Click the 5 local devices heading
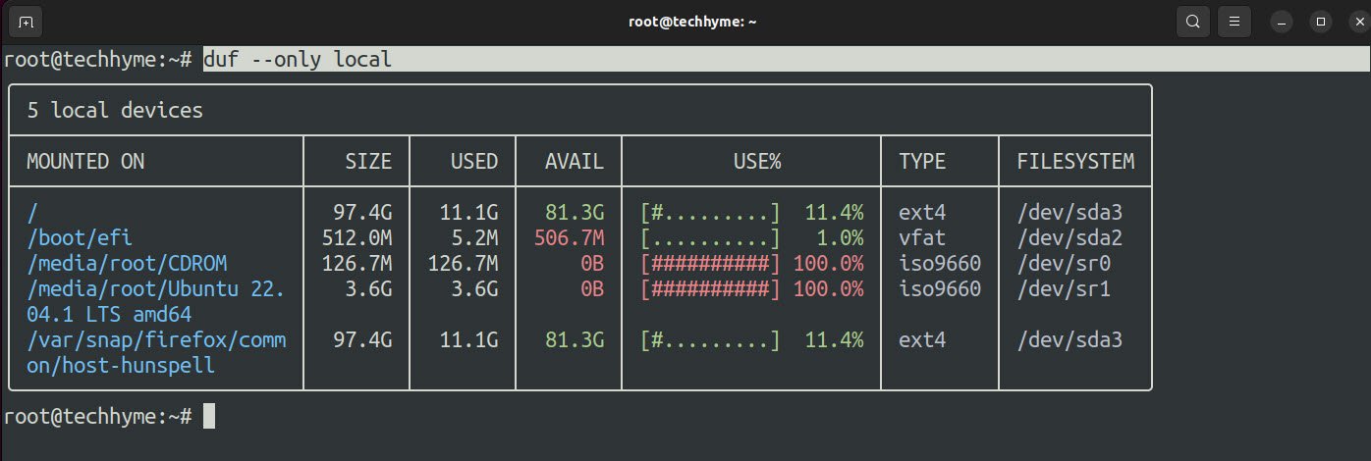Screen dimensions: 1371x461 coord(115,111)
